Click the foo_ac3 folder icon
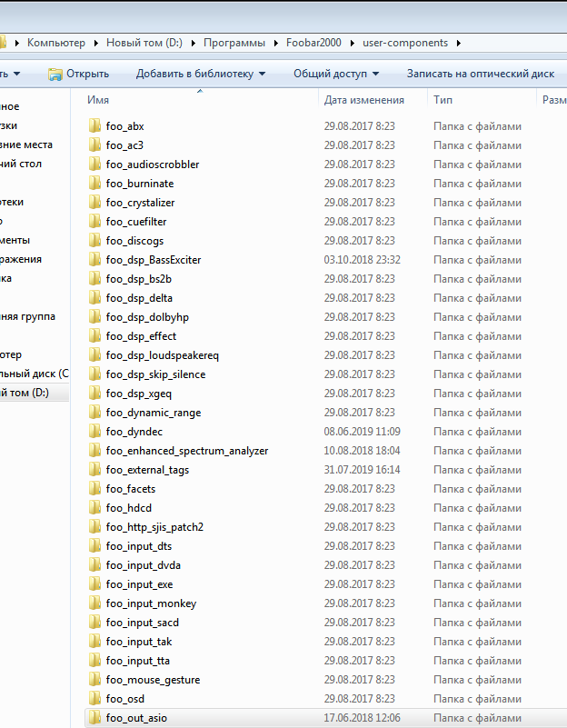Viewport: 567px width, 728px height. 94,145
